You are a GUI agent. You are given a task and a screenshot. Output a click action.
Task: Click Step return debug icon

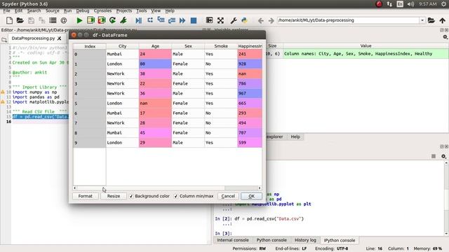[x=172, y=20]
